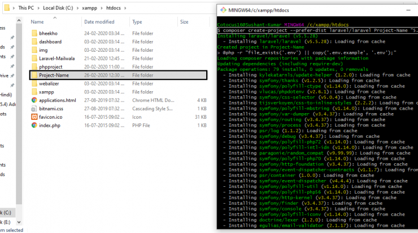418x233 pixels.
Task: Click the Git Bash logo in MINGW64 title bar
Action: coord(223,10)
